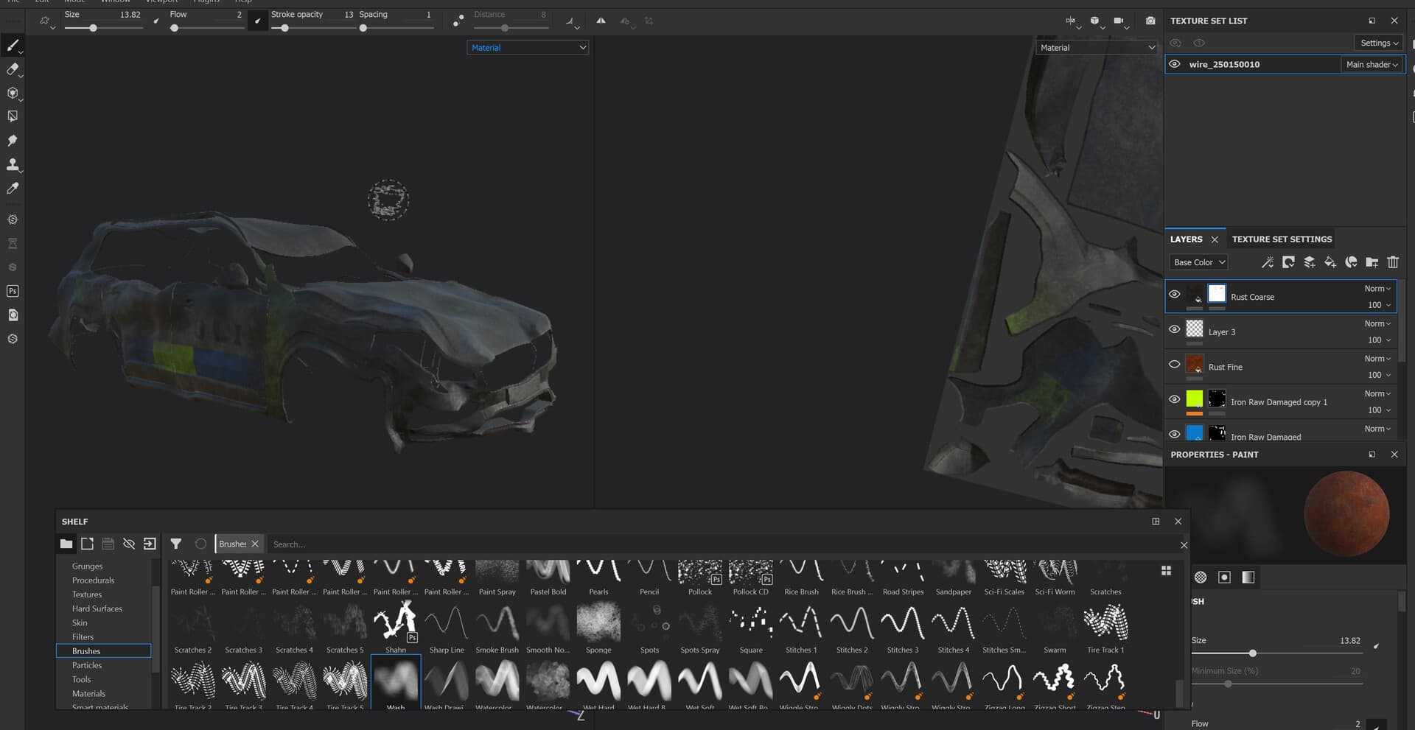Viewport: 1415px width, 730px height.
Task: Select the Clone stamp tool
Action: (13, 164)
